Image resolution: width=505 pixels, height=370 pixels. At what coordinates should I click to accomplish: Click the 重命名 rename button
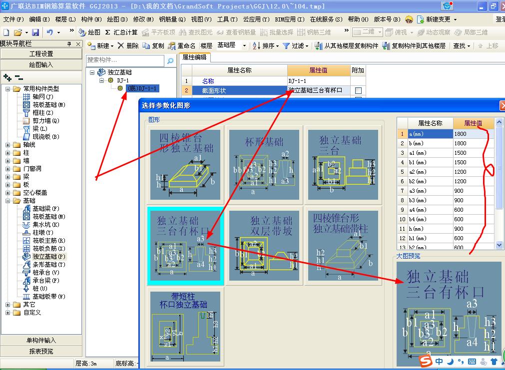coord(182,46)
